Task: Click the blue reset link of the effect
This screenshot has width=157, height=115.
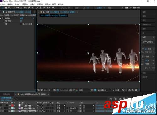Action: (22, 18)
